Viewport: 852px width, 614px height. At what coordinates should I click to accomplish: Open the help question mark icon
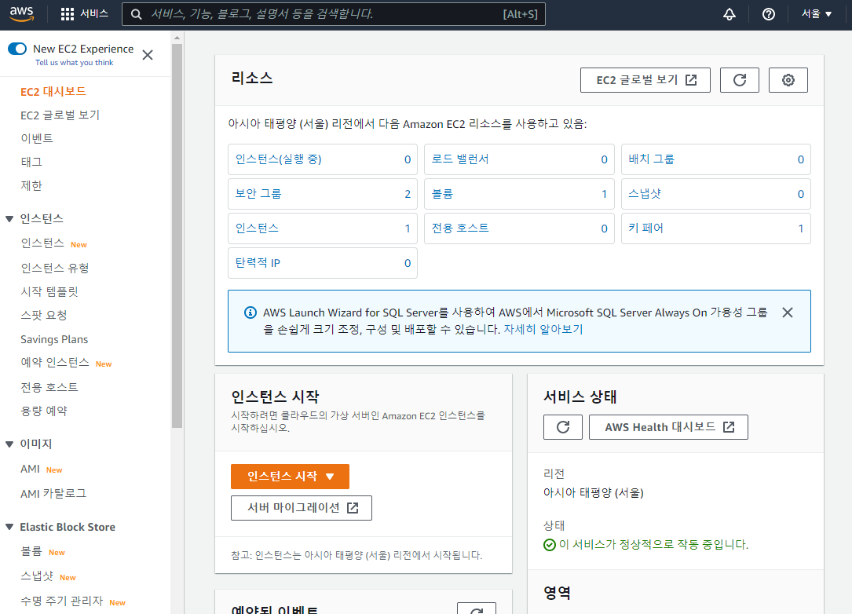(768, 14)
